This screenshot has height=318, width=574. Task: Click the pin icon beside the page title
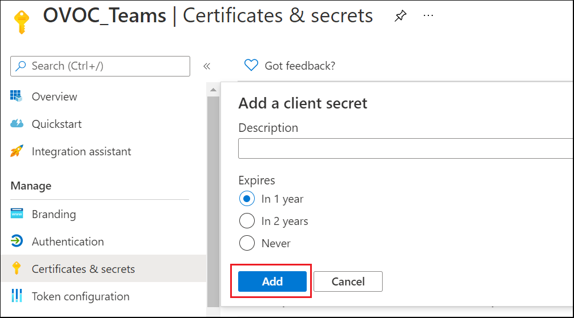400,16
